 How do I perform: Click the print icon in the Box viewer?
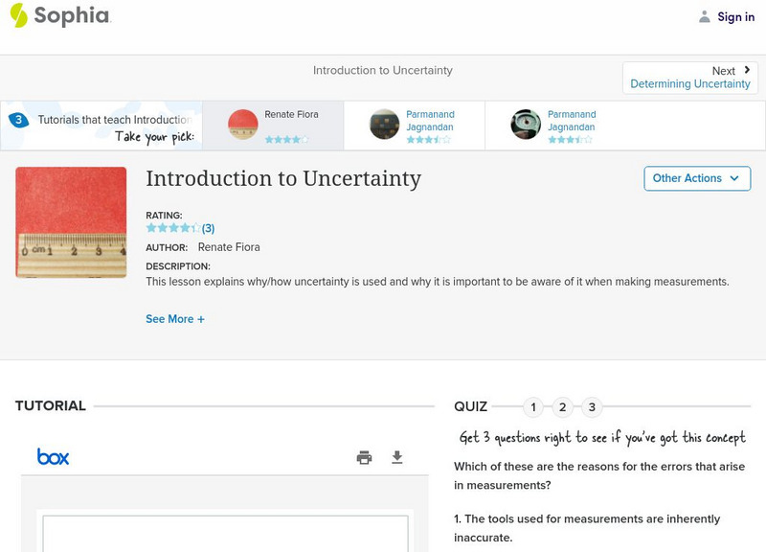click(x=364, y=457)
